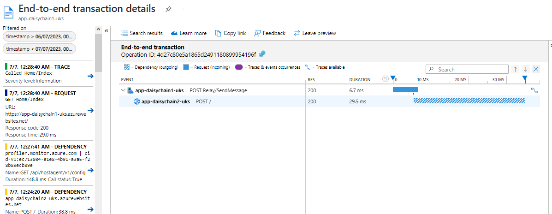This screenshot has width=552, height=214.
Task: Click the Response time: 29.0 ms text
Action: click(x=31, y=135)
